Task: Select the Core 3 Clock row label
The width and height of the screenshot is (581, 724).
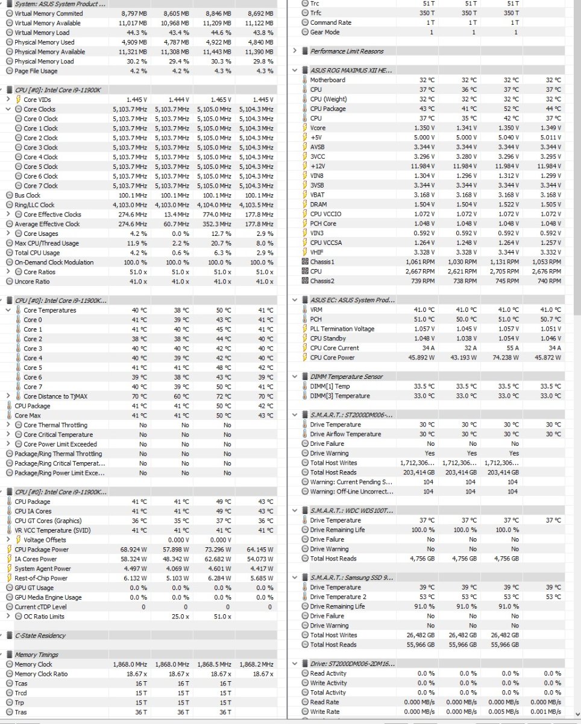Action: [41, 147]
